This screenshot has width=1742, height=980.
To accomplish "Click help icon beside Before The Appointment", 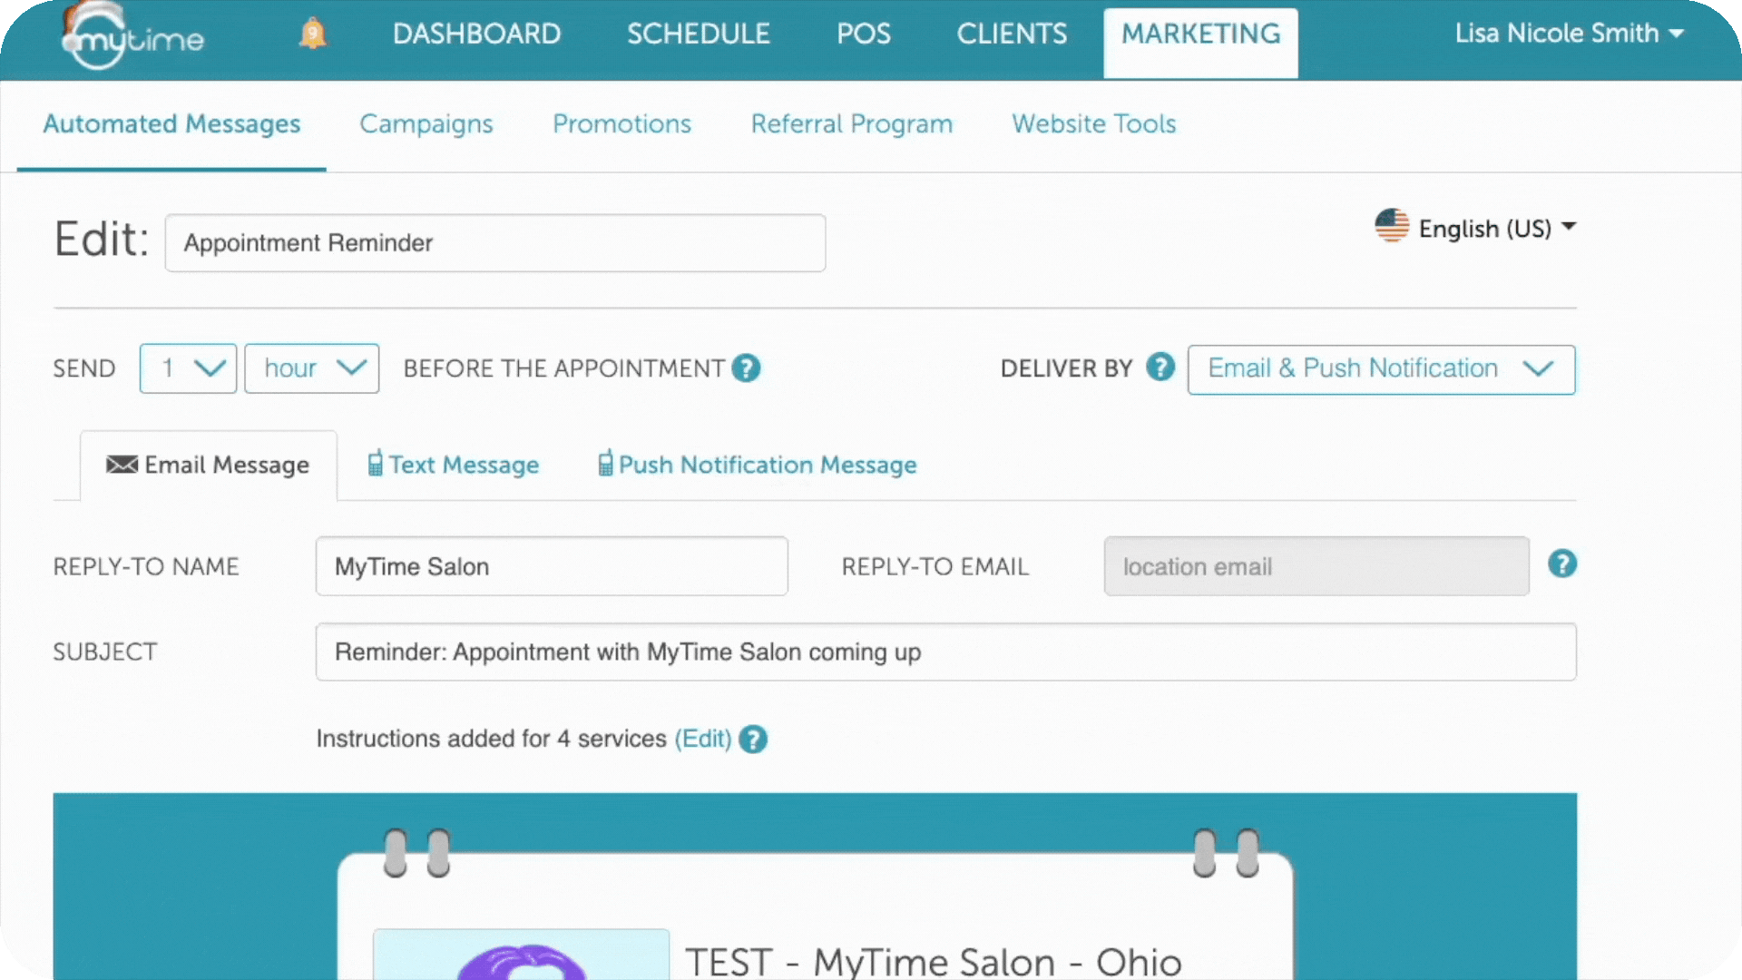I will (x=746, y=368).
